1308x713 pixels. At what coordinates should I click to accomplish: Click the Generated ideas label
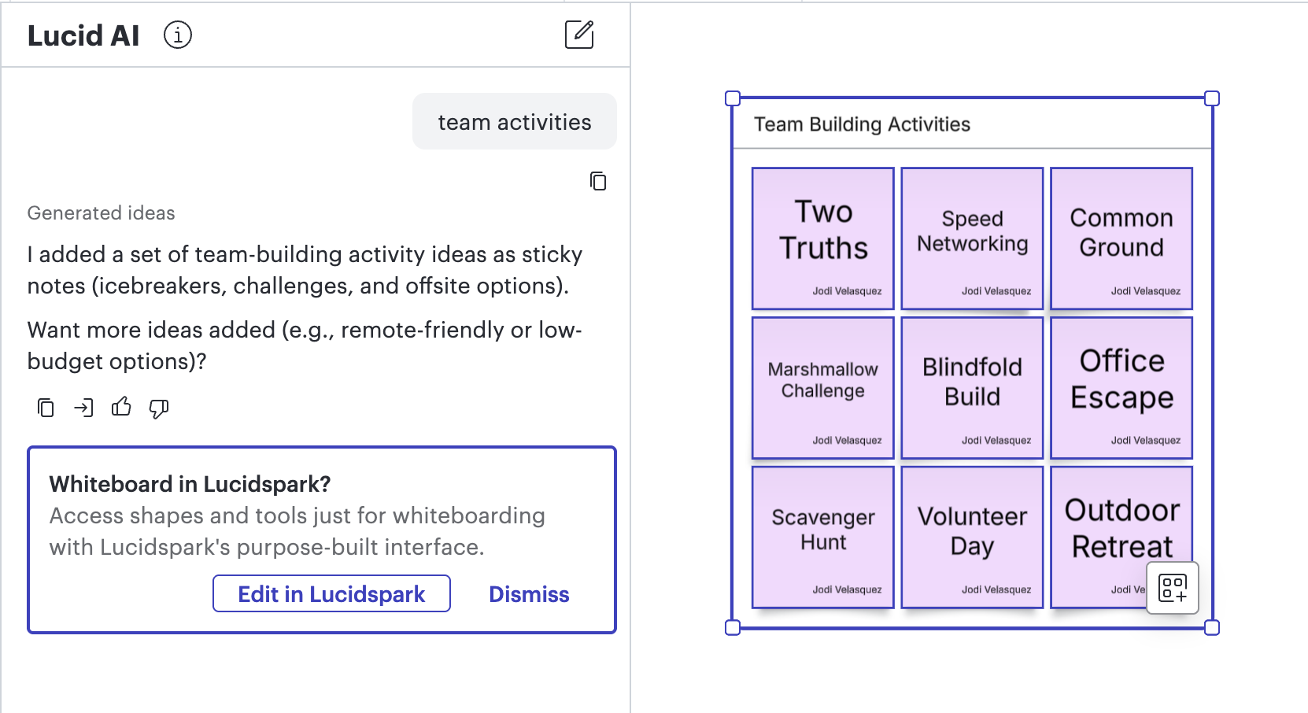[x=101, y=213]
